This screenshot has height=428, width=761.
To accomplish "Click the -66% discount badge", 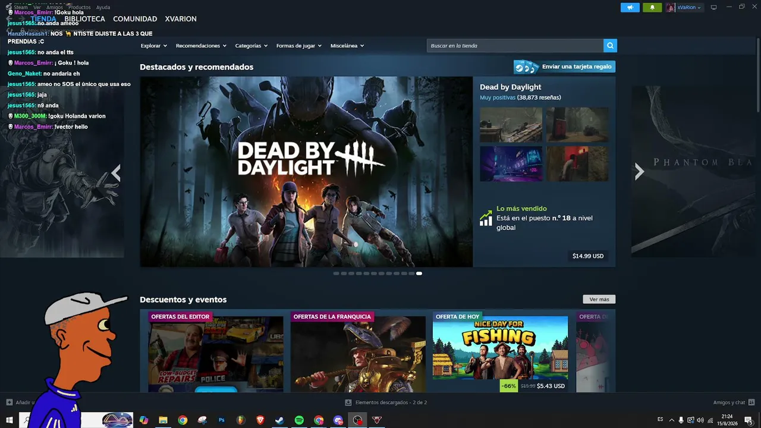I will click(x=508, y=386).
